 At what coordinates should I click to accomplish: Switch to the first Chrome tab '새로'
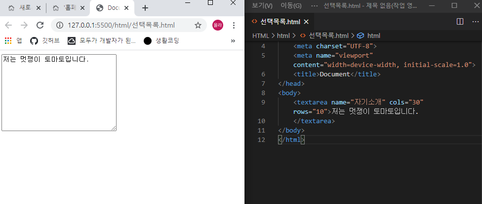23,8
